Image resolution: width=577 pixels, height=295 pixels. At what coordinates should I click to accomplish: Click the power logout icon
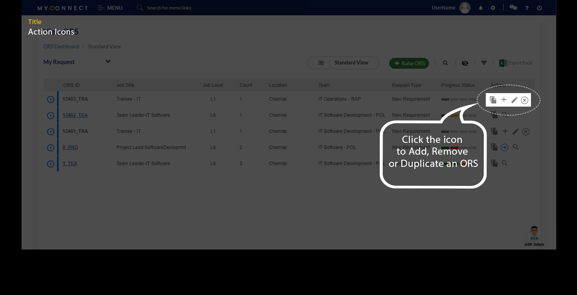point(539,8)
